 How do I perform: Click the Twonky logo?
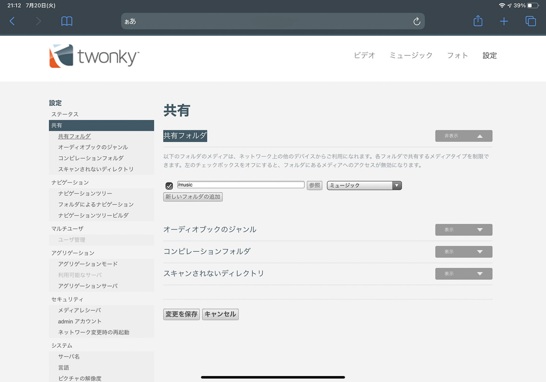[94, 56]
